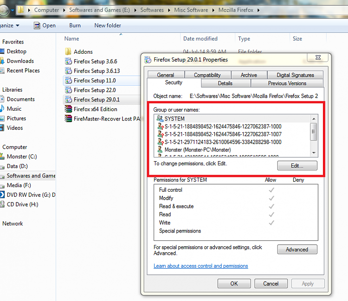Expand the arrow after Computer in address bar

(x=64, y=10)
